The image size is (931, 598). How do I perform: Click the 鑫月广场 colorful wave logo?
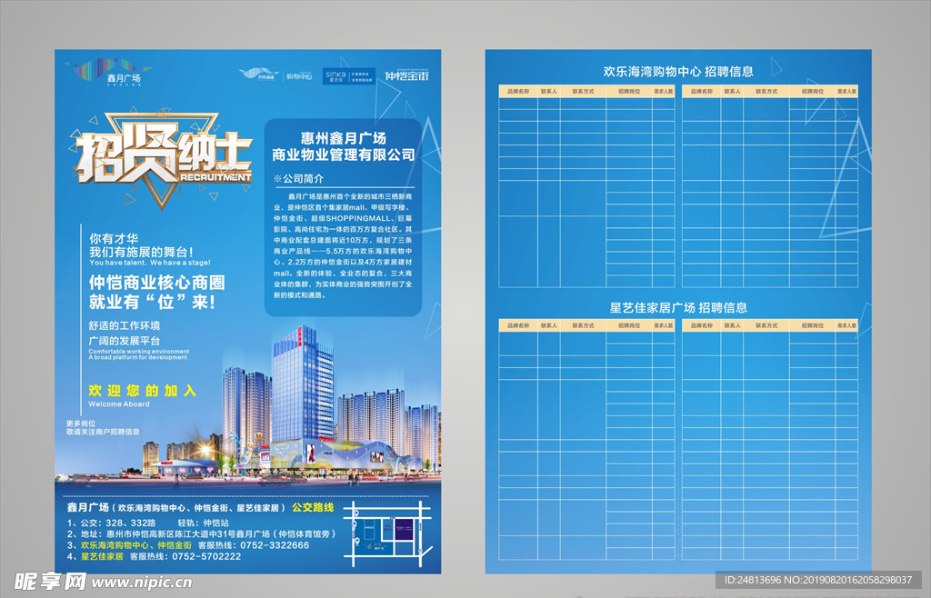click(x=109, y=73)
